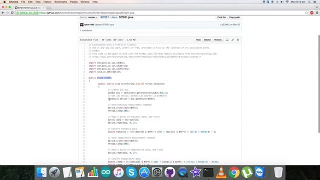Click the ryker1990 avatar image

coord(81,24)
